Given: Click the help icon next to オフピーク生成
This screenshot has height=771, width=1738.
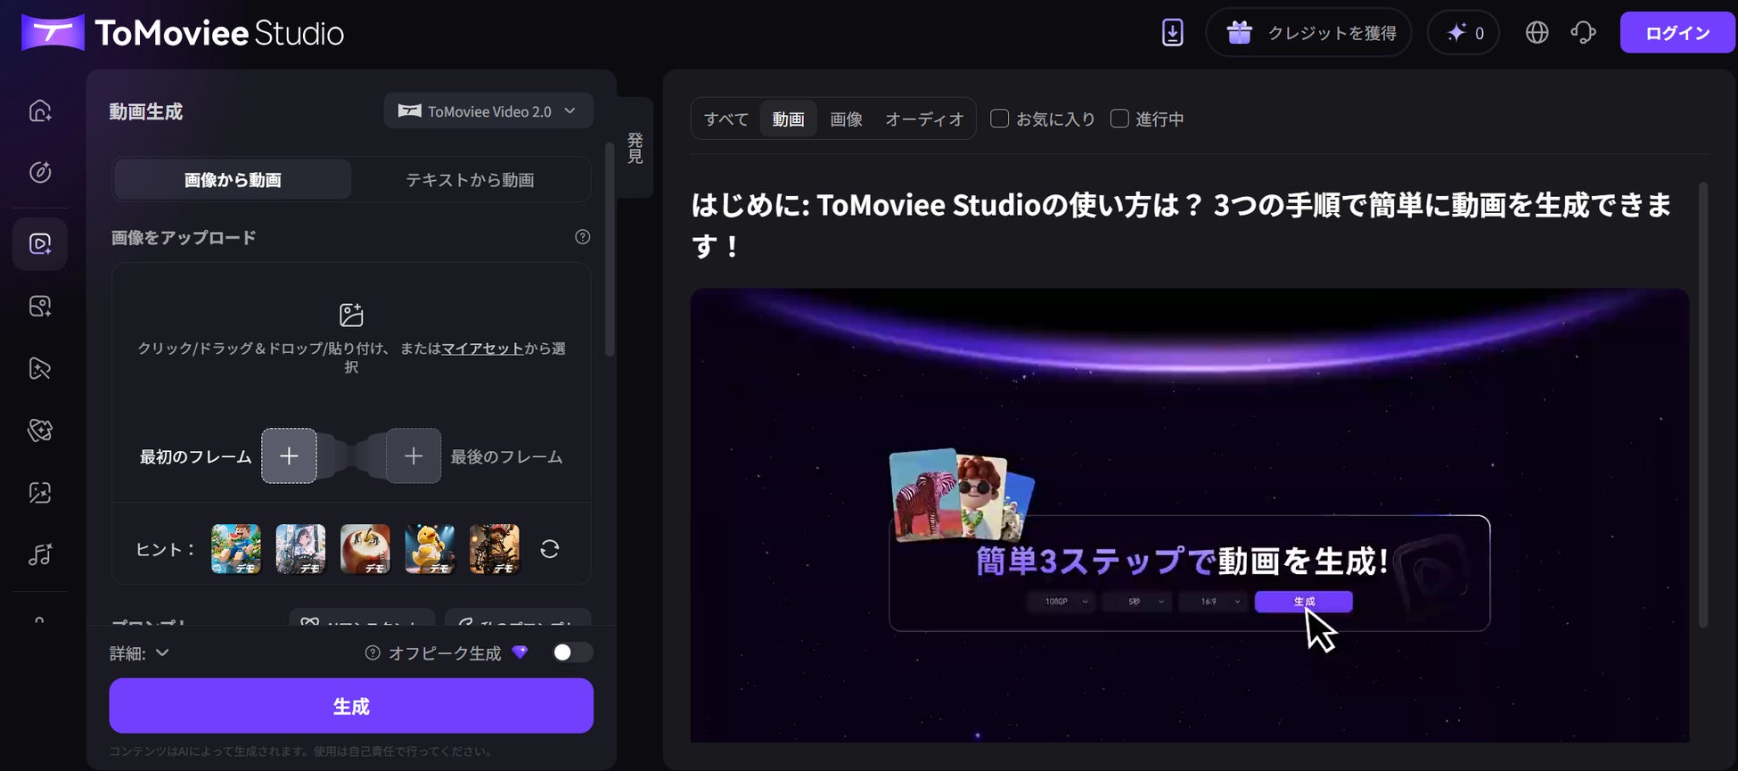Looking at the screenshot, I should pos(373,653).
